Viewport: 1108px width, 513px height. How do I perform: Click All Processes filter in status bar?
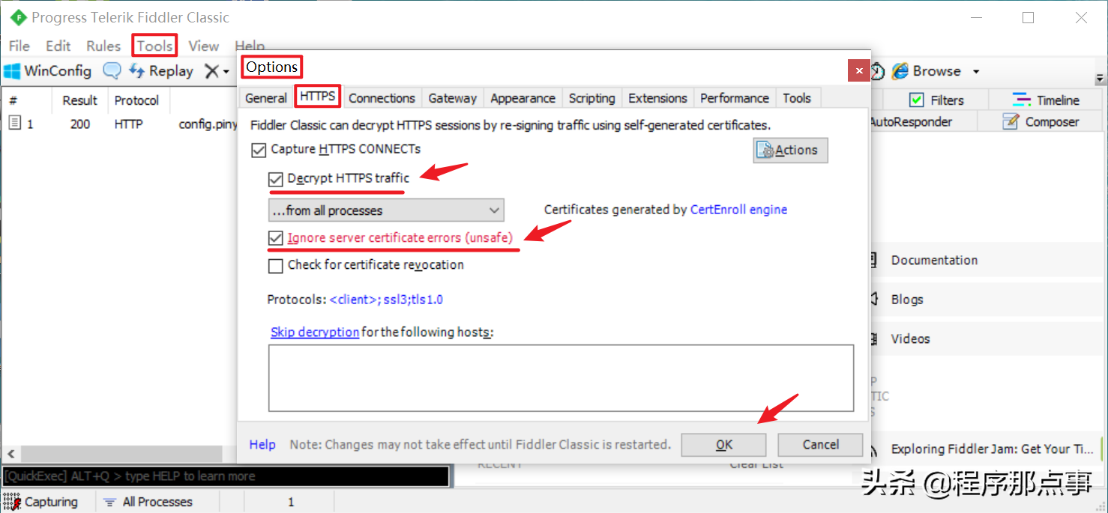[x=148, y=502]
